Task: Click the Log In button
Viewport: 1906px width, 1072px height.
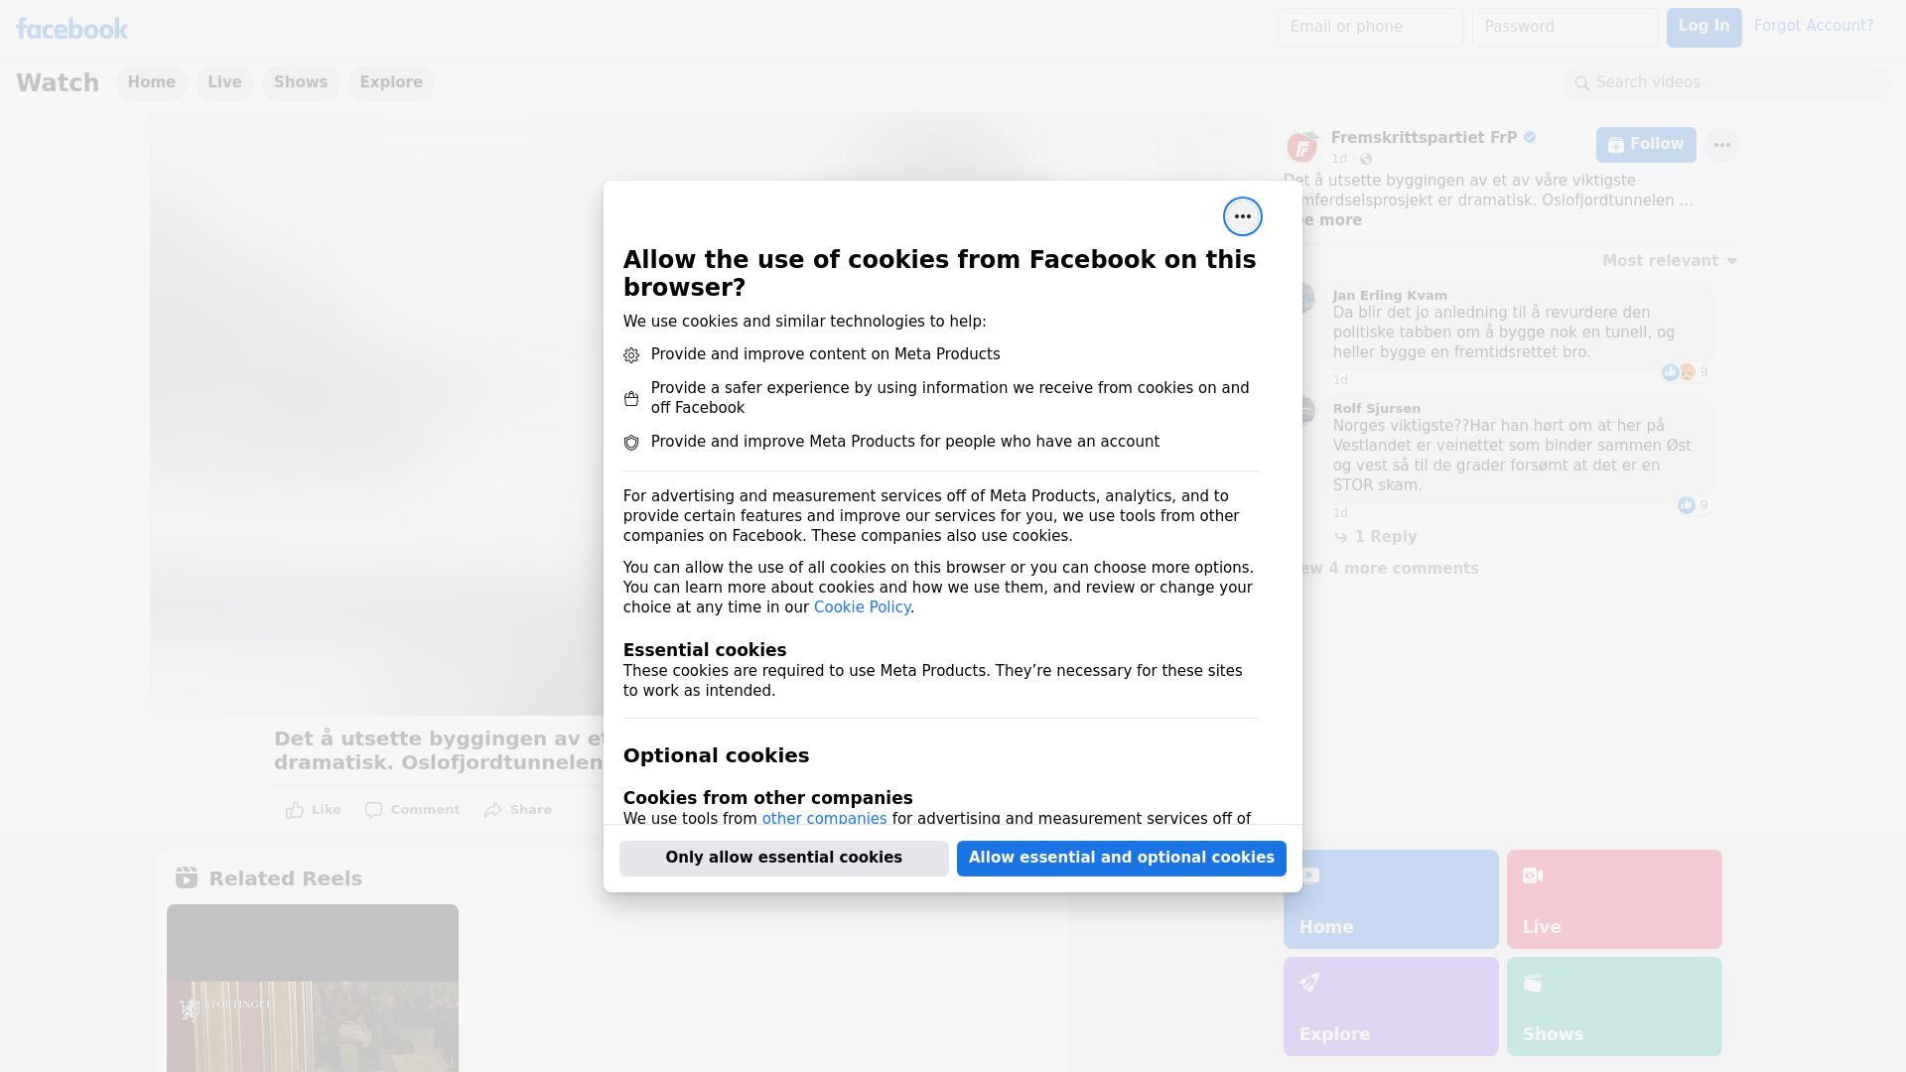Action: coord(1703,27)
